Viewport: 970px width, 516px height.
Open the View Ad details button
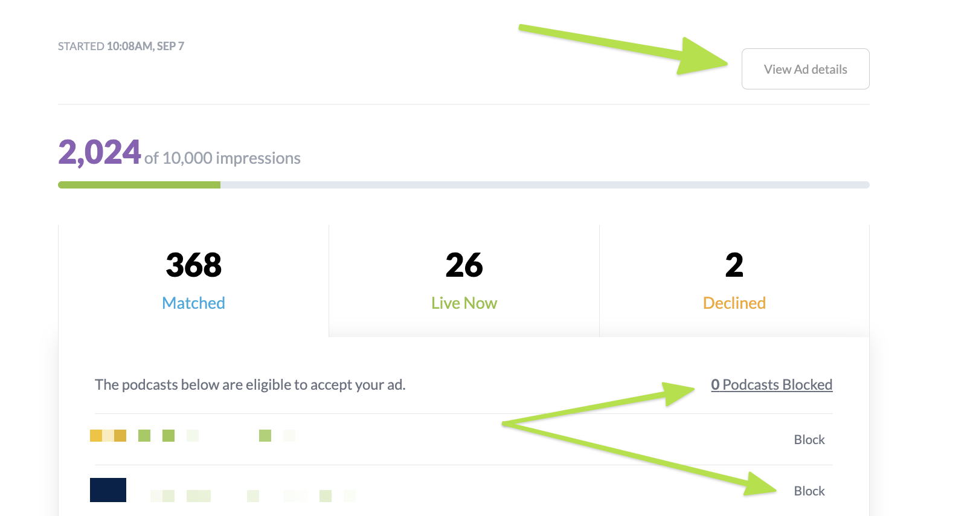point(805,69)
